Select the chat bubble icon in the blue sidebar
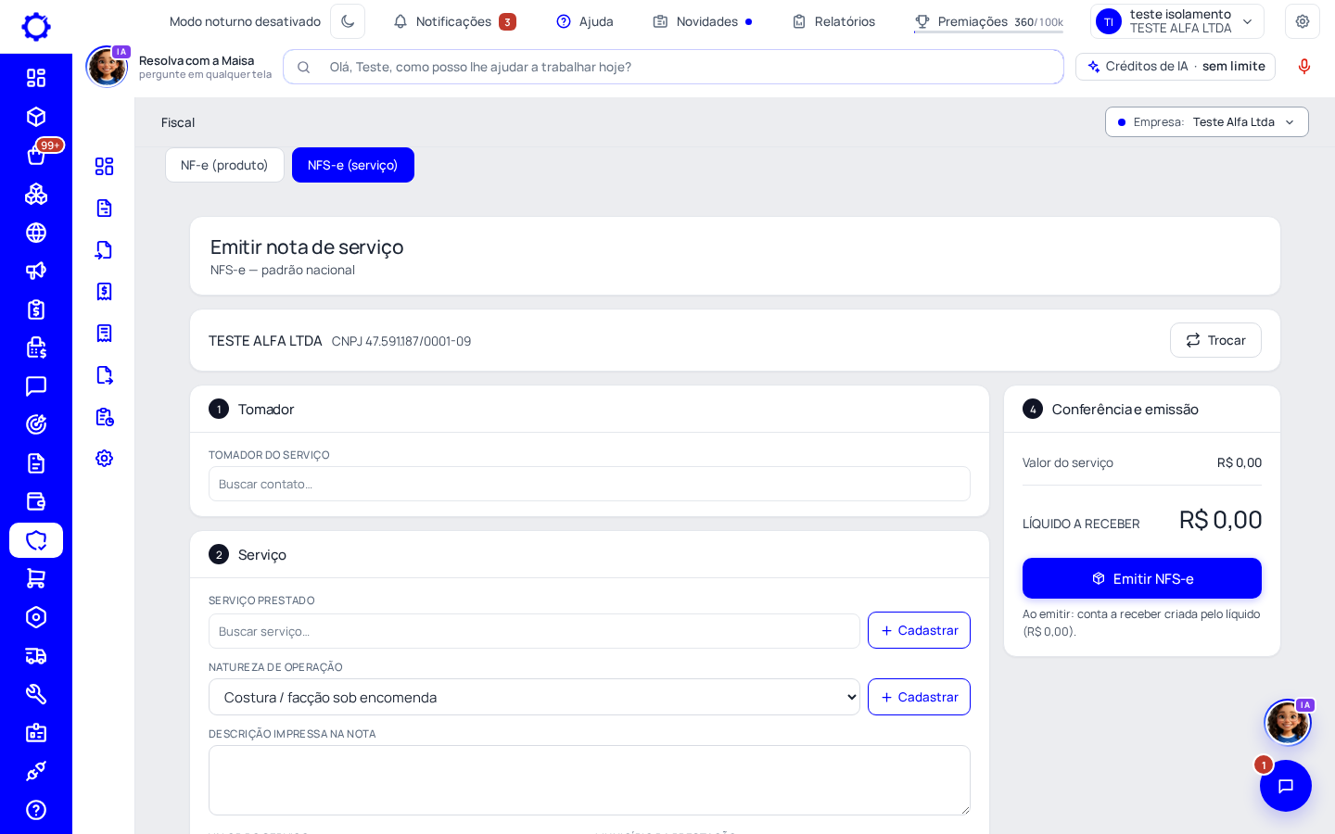 [36, 386]
